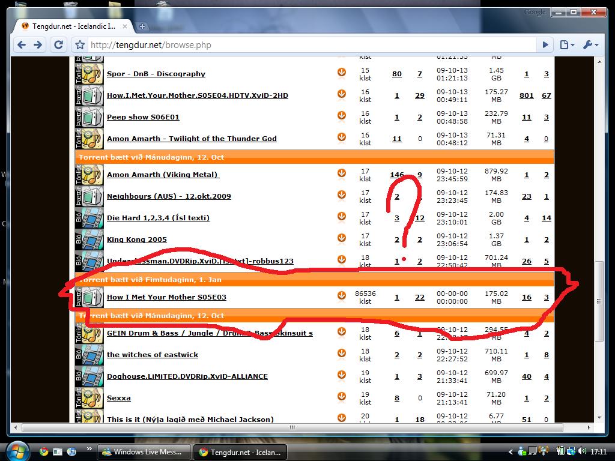Viewport: 615px width, 461px height.
Task: Open the wrench tools menu
Action: pyautogui.click(x=590, y=44)
